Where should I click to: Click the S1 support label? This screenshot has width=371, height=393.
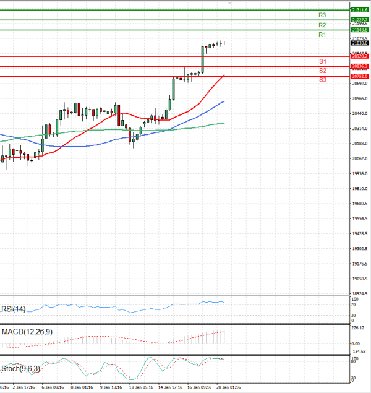pos(323,61)
